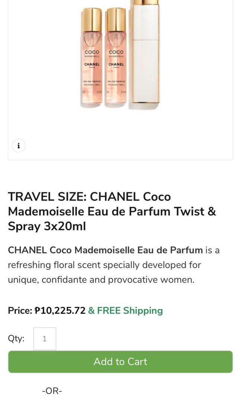241x401 pixels.
Task: Click the "unique, confidante and provocative women" line
Action: [x=101, y=280]
